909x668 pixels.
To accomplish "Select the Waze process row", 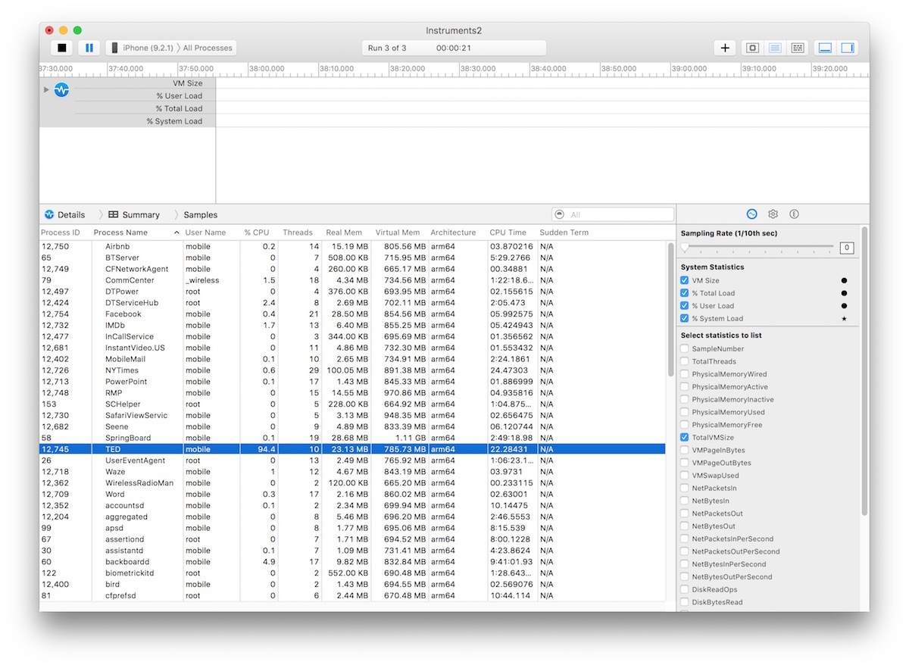I will tap(352, 472).
